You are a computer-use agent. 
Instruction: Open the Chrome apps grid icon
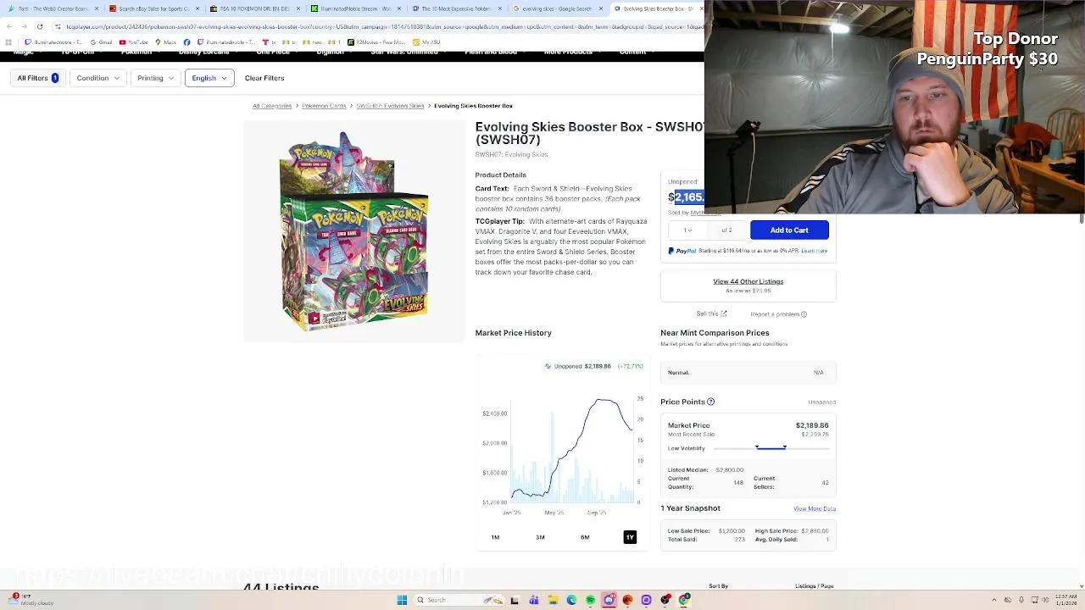tap(9, 42)
